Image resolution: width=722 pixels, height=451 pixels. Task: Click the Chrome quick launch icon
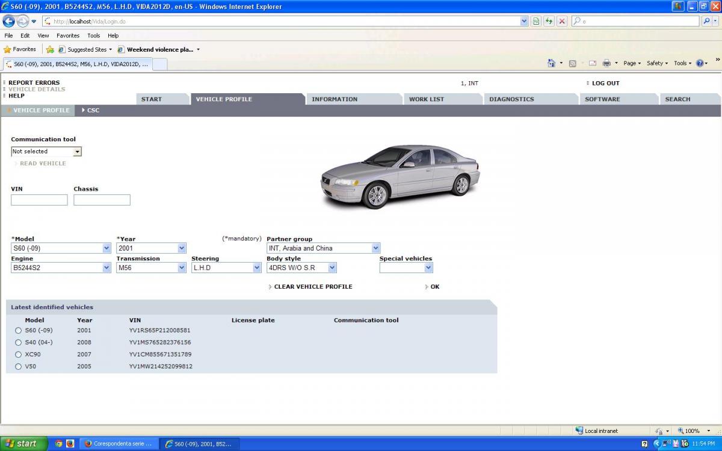pos(59,444)
